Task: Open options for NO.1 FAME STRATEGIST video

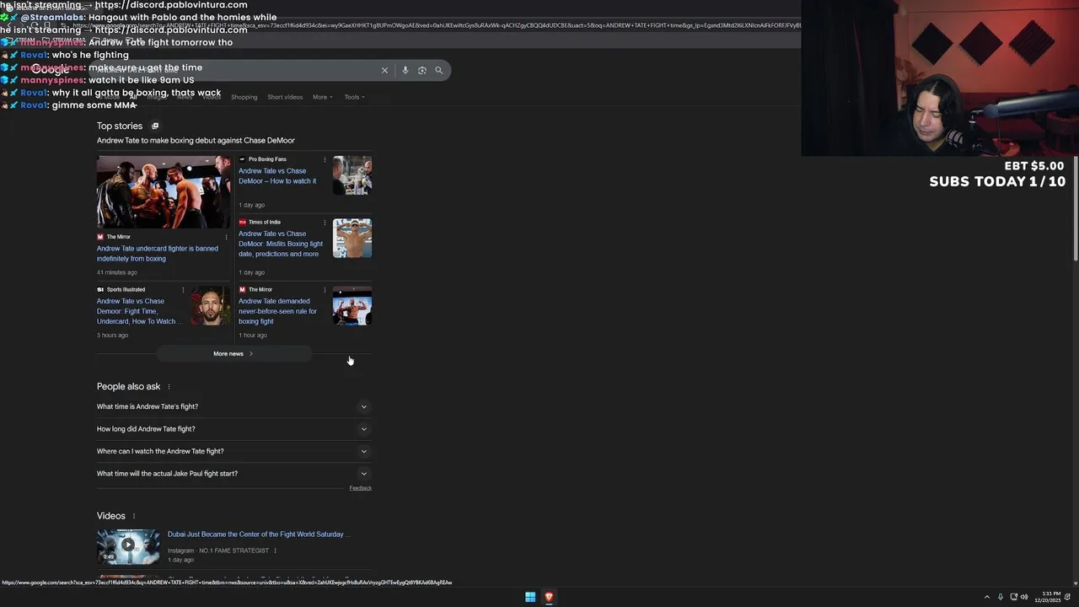Action: 275,551
